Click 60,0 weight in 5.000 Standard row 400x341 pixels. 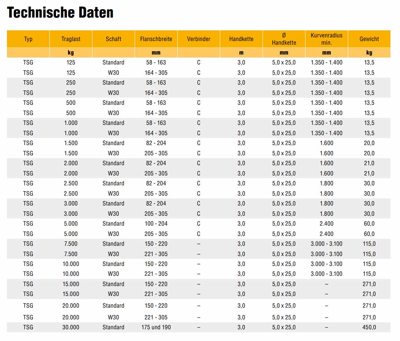[x=369, y=224]
